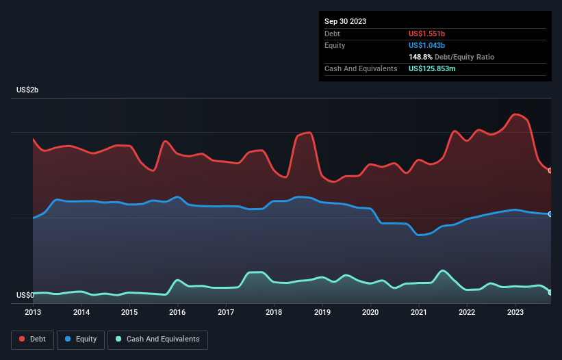Click the 148.8% Debt/Equity Ratio text
Screen dimensions: 562x360
(x=451, y=57)
